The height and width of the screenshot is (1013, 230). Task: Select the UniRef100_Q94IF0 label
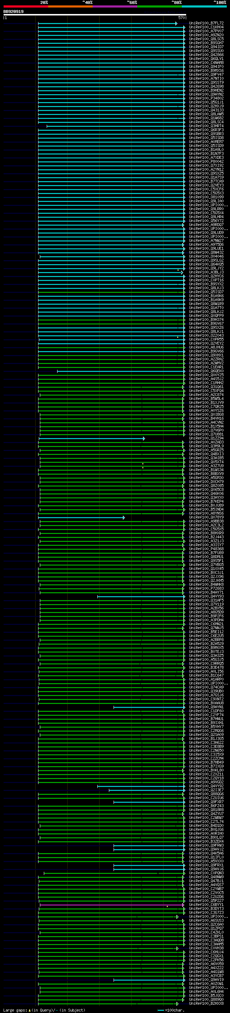(206, 67)
